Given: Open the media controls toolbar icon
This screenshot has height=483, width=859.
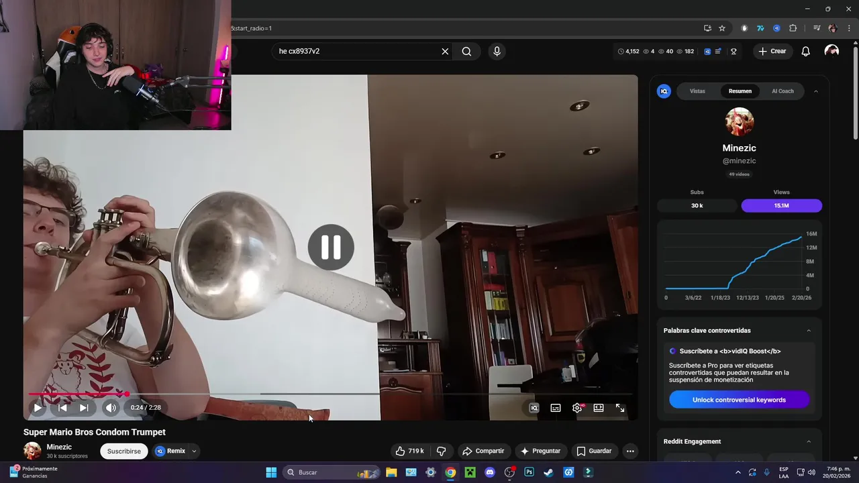Looking at the screenshot, I should 817,28.
